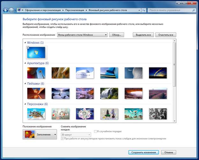Viewport: 199px width, 160px height.
Task: Click the wallpaper list scroll up arrow
Action: [x=174, y=41]
